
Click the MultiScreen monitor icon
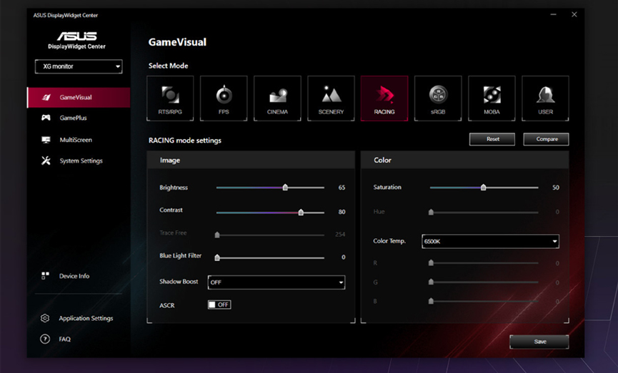(46, 140)
